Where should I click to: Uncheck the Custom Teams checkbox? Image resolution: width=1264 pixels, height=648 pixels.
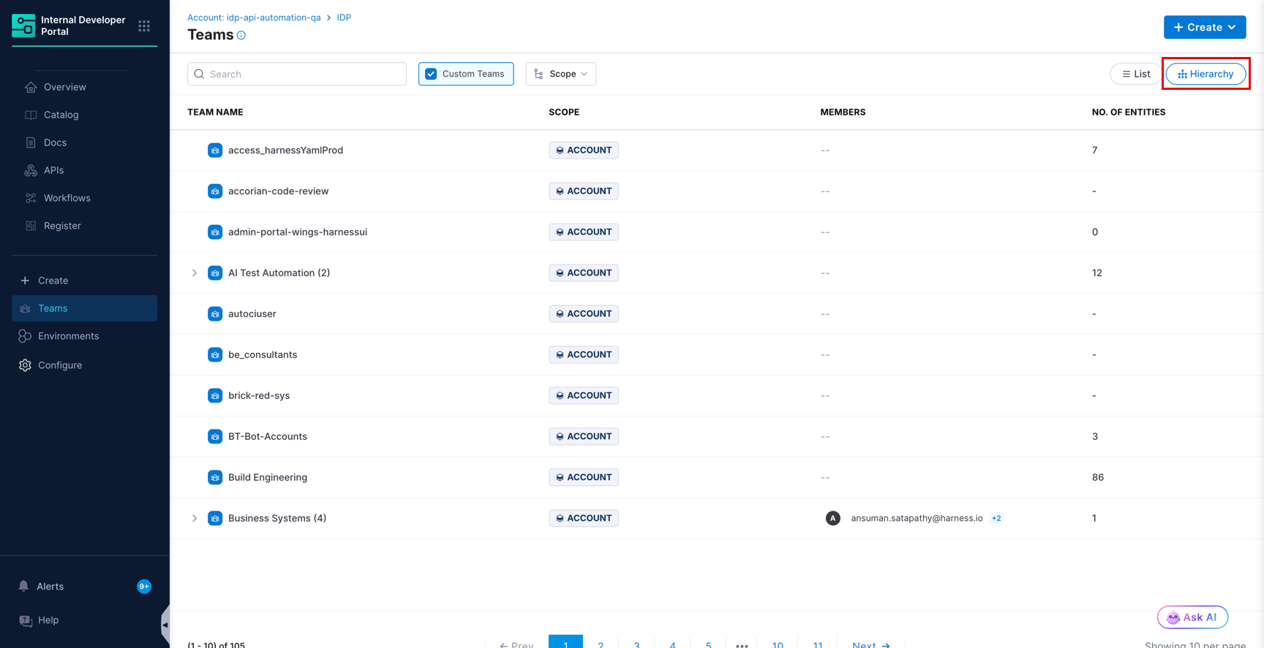pyautogui.click(x=431, y=74)
